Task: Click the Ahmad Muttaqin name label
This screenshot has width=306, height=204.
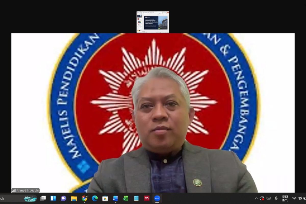Action: (28, 190)
